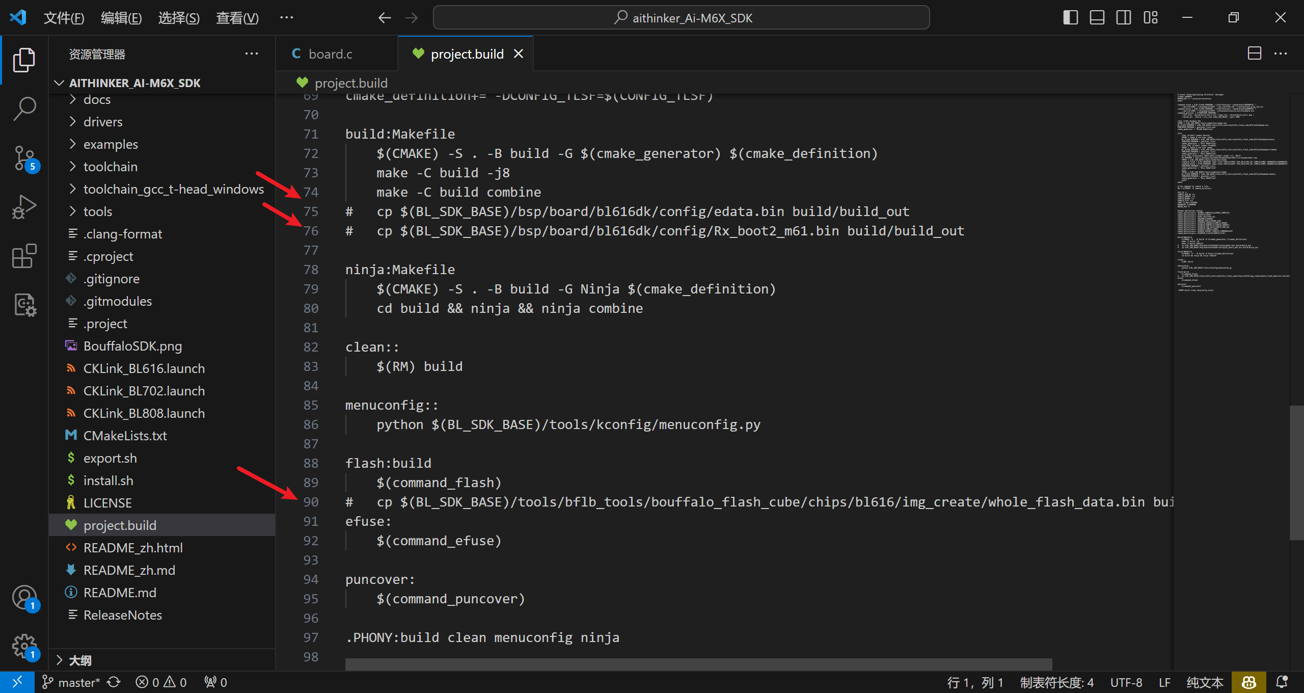The height and width of the screenshot is (693, 1304).
Task: Click the VS Code logo icon
Action: 18,18
